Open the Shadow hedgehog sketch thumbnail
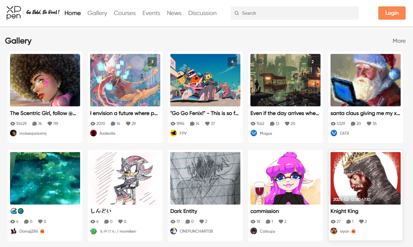Image resolution: width=413 pixels, height=247 pixels. (x=125, y=178)
